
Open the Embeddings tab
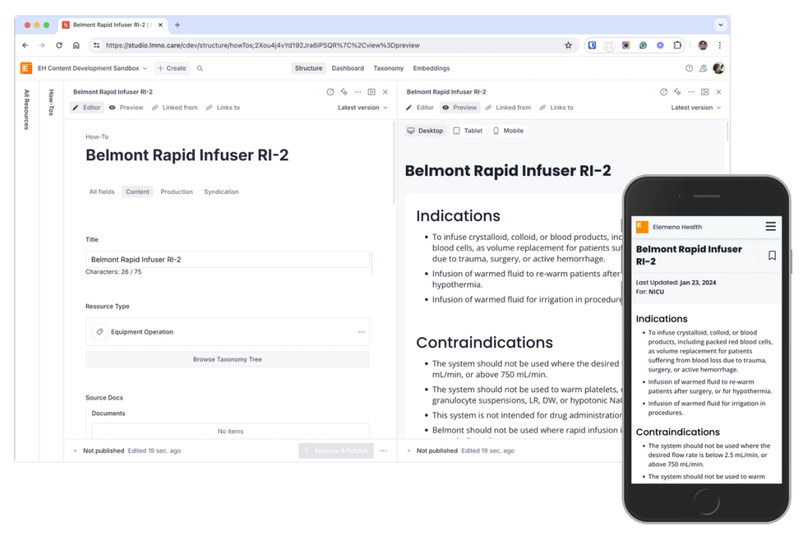(x=432, y=68)
